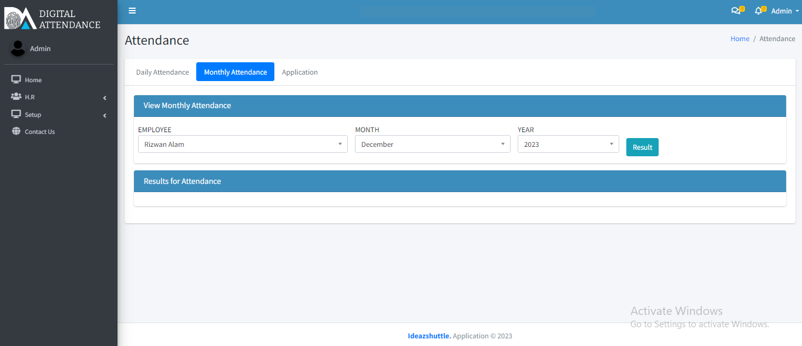
Task: Click the Contact Us globe icon
Action: pos(16,132)
